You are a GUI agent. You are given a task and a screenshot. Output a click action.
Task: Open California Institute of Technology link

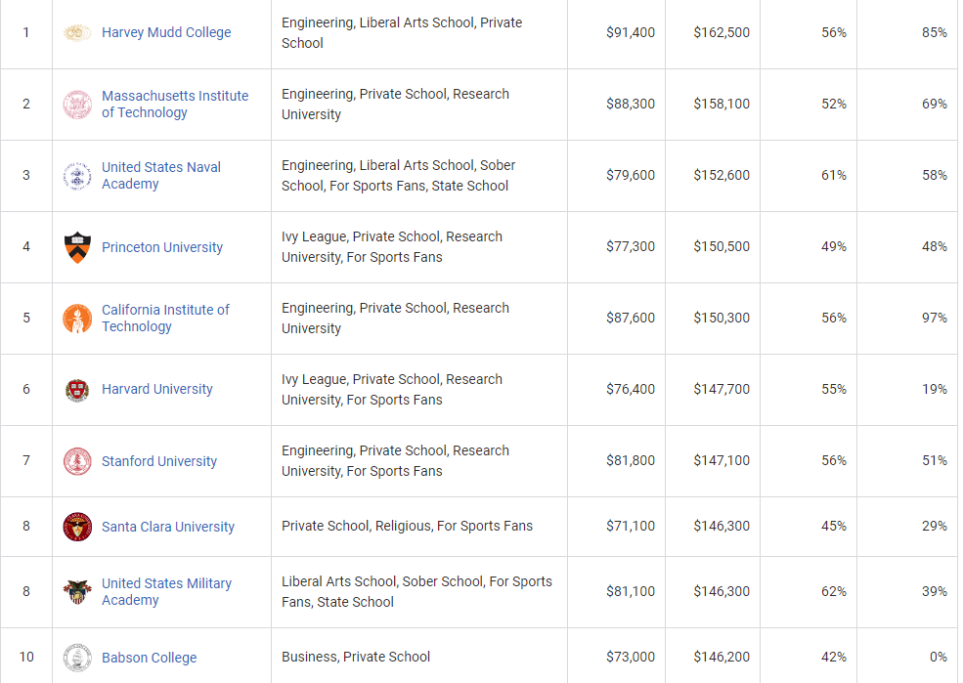[x=165, y=319]
